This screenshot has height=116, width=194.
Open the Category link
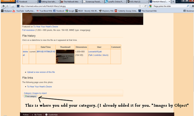[28, 93]
